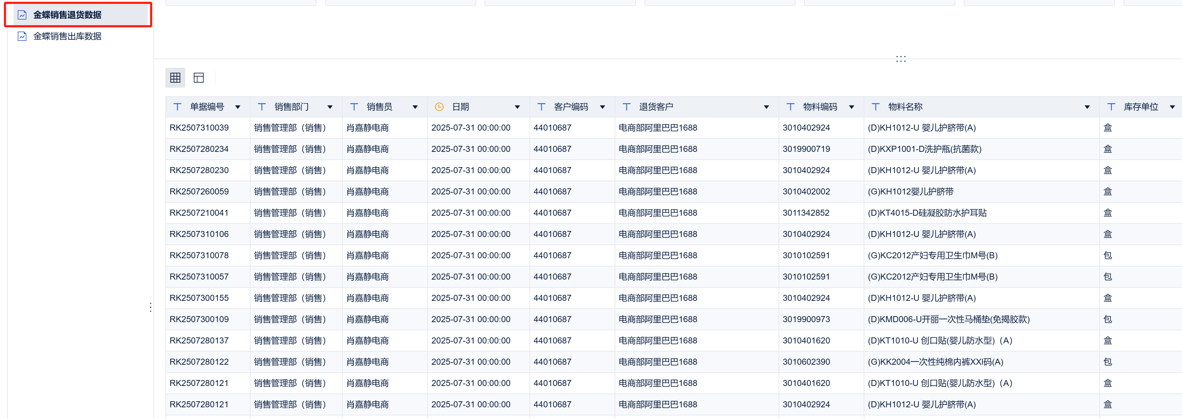Screen dimensions: 1182x419
Task: Click the three-dot drag handle above the table
Action: (901, 59)
